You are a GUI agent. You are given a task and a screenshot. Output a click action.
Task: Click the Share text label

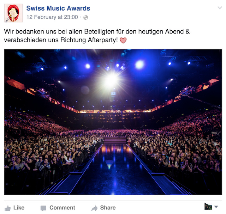click(108, 208)
